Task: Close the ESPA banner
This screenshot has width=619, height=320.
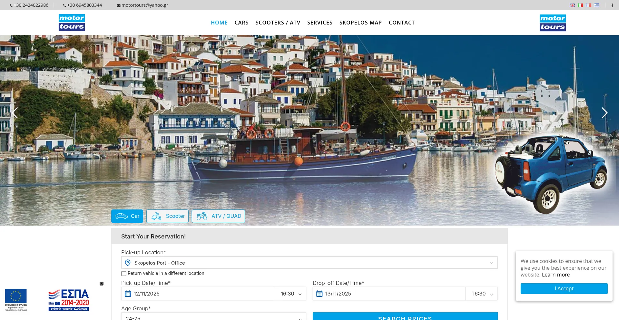Action: point(102,284)
